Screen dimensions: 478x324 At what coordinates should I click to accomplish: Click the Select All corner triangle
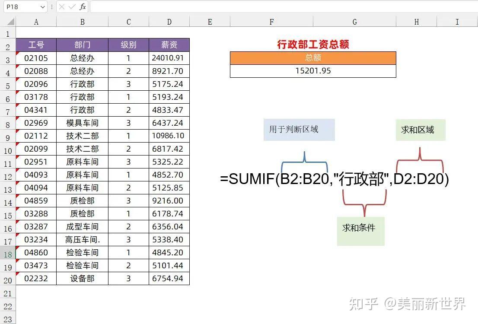click(11, 22)
